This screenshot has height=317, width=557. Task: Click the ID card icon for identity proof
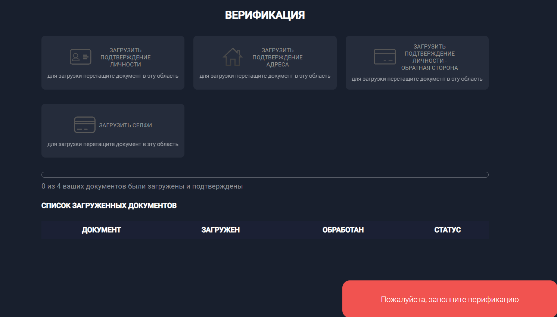pos(81,57)
